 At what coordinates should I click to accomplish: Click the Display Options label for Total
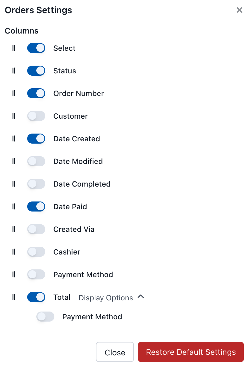(x=106, y=298)
